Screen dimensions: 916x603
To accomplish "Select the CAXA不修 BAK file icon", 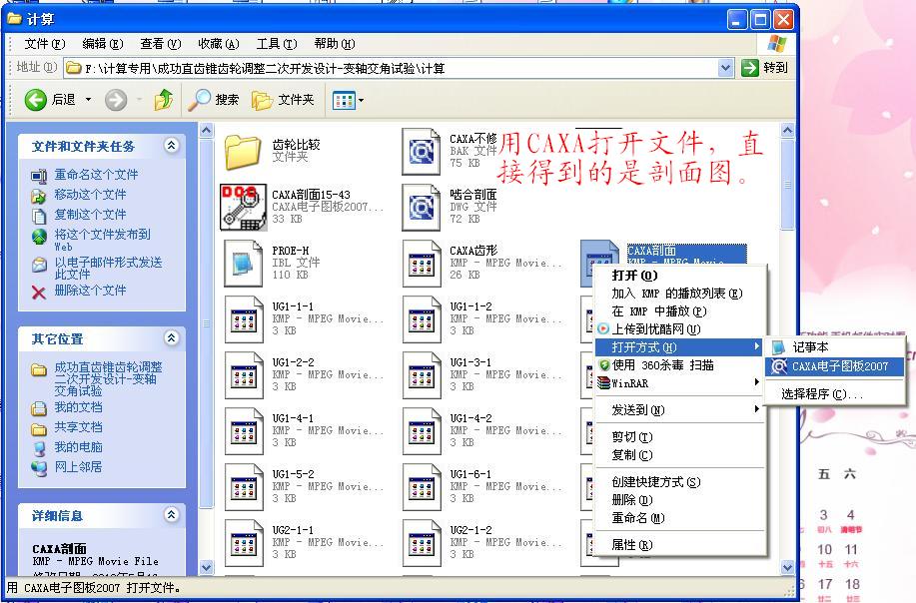I will [x=421, y=152].
